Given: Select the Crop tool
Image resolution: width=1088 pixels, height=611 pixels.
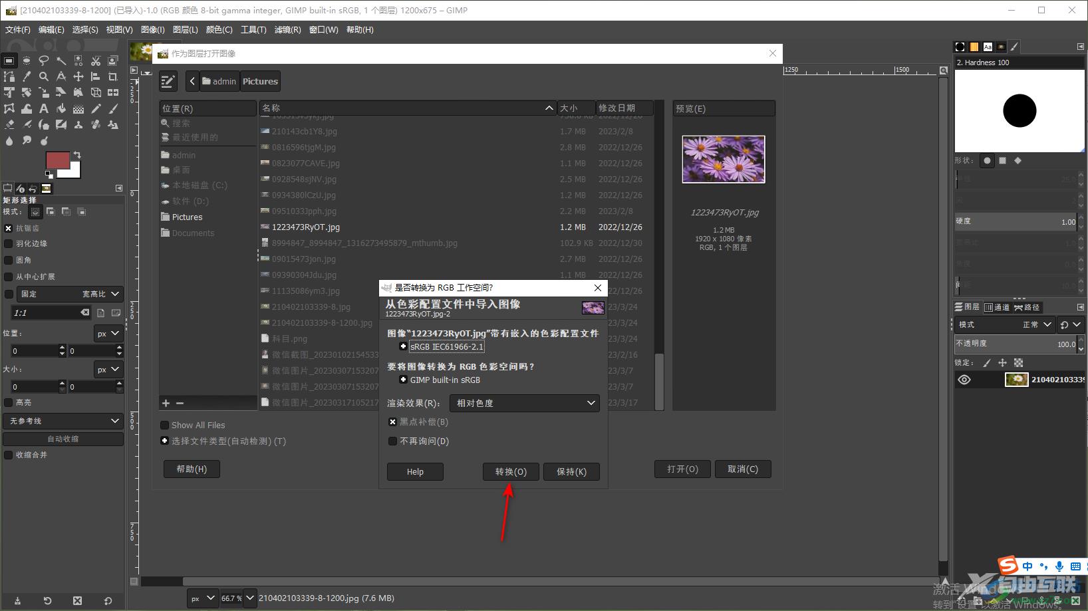Looking at the screenshot, I should [113, 76].
